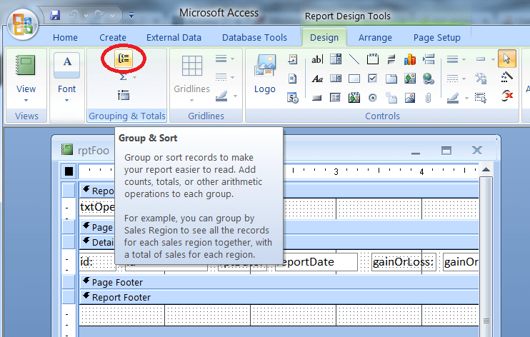
Task: Select the gainOrLoss: label in Detail
Action: pyautogui.click(x=403, y=262)
